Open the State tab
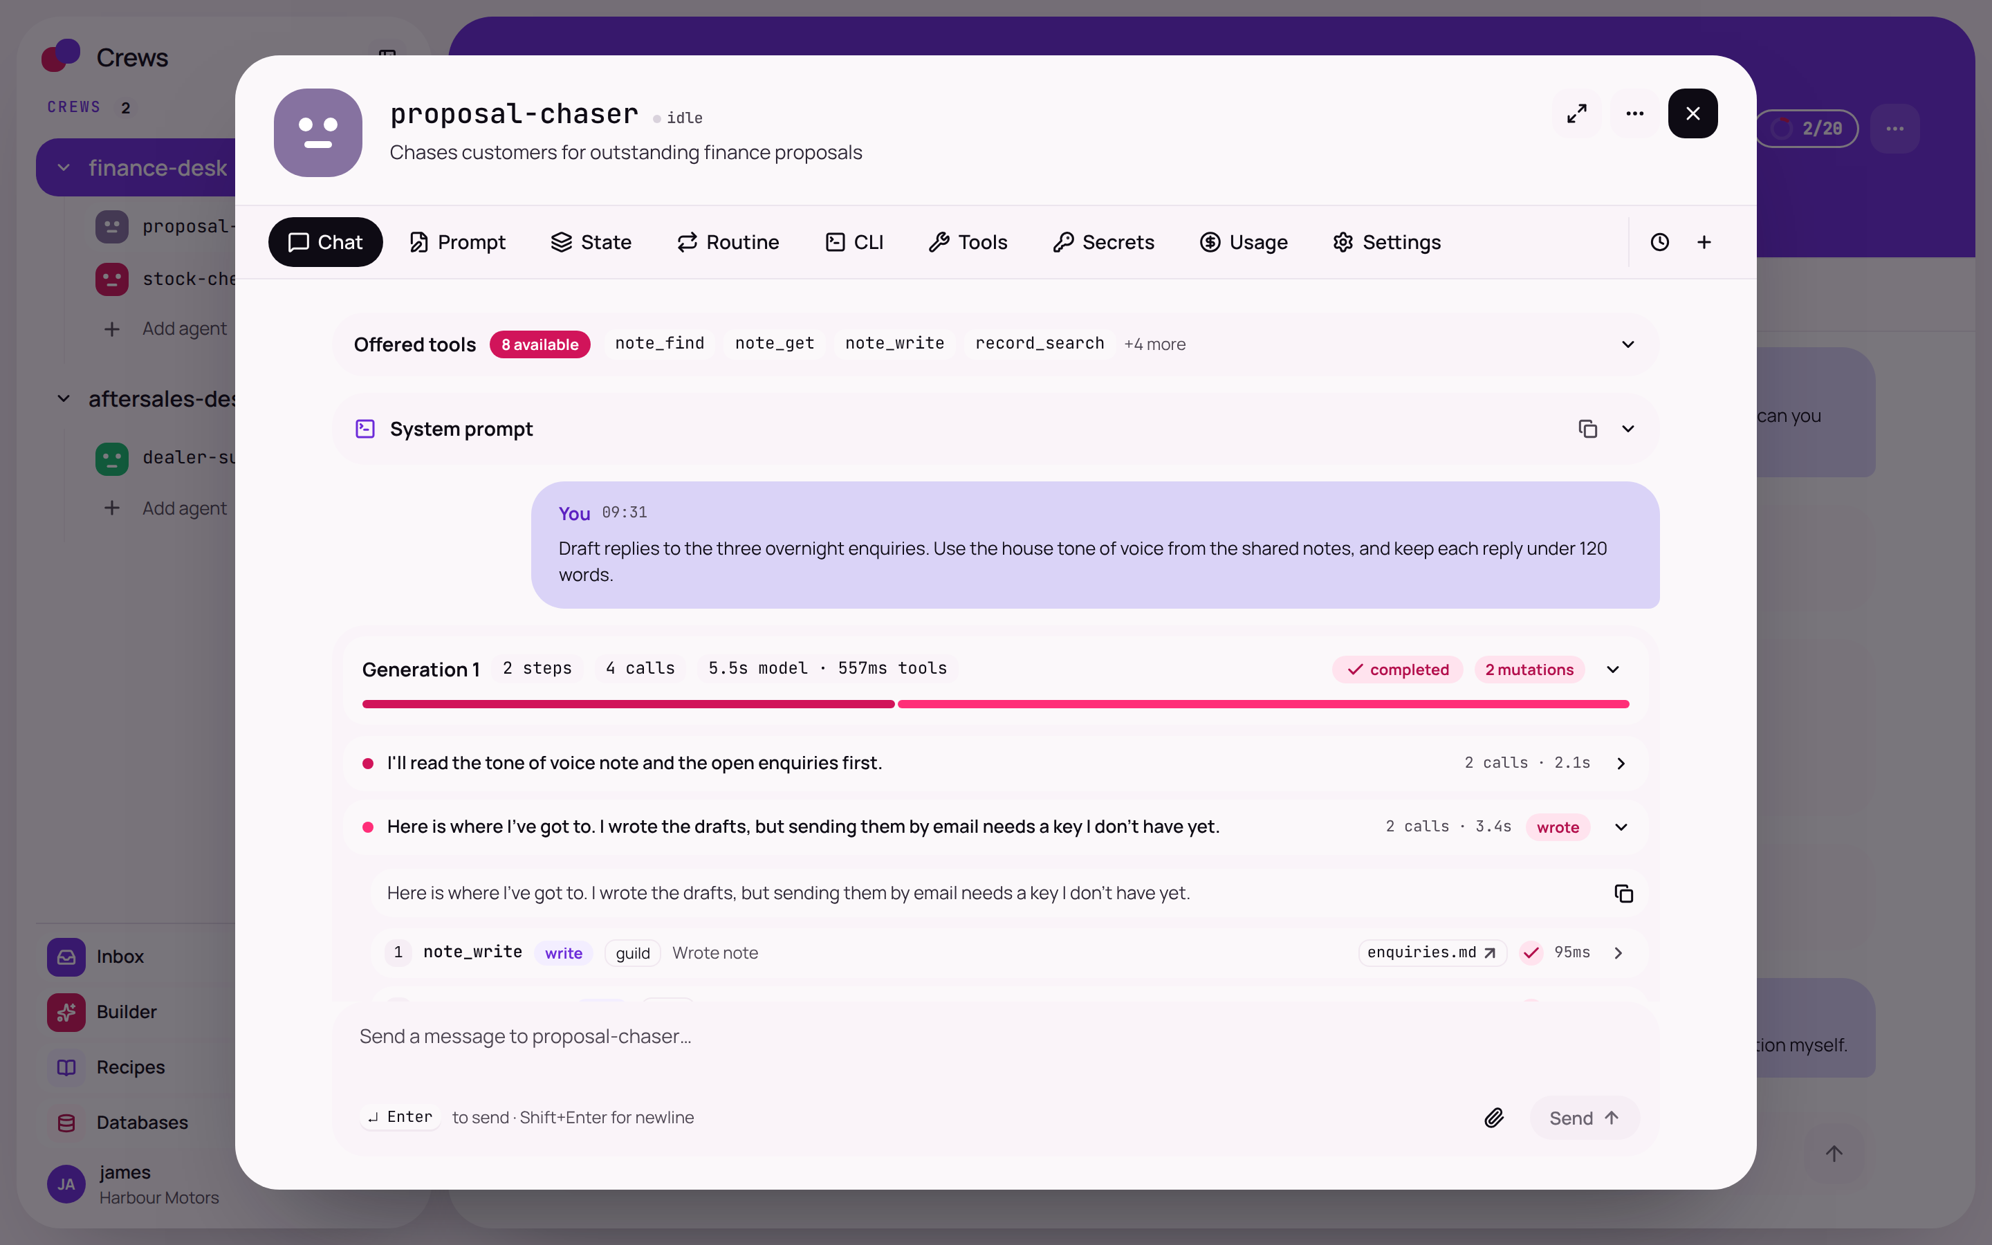Image resolution: width=1992 pixels, height=1245 pixels. click(x=591, y=242)
